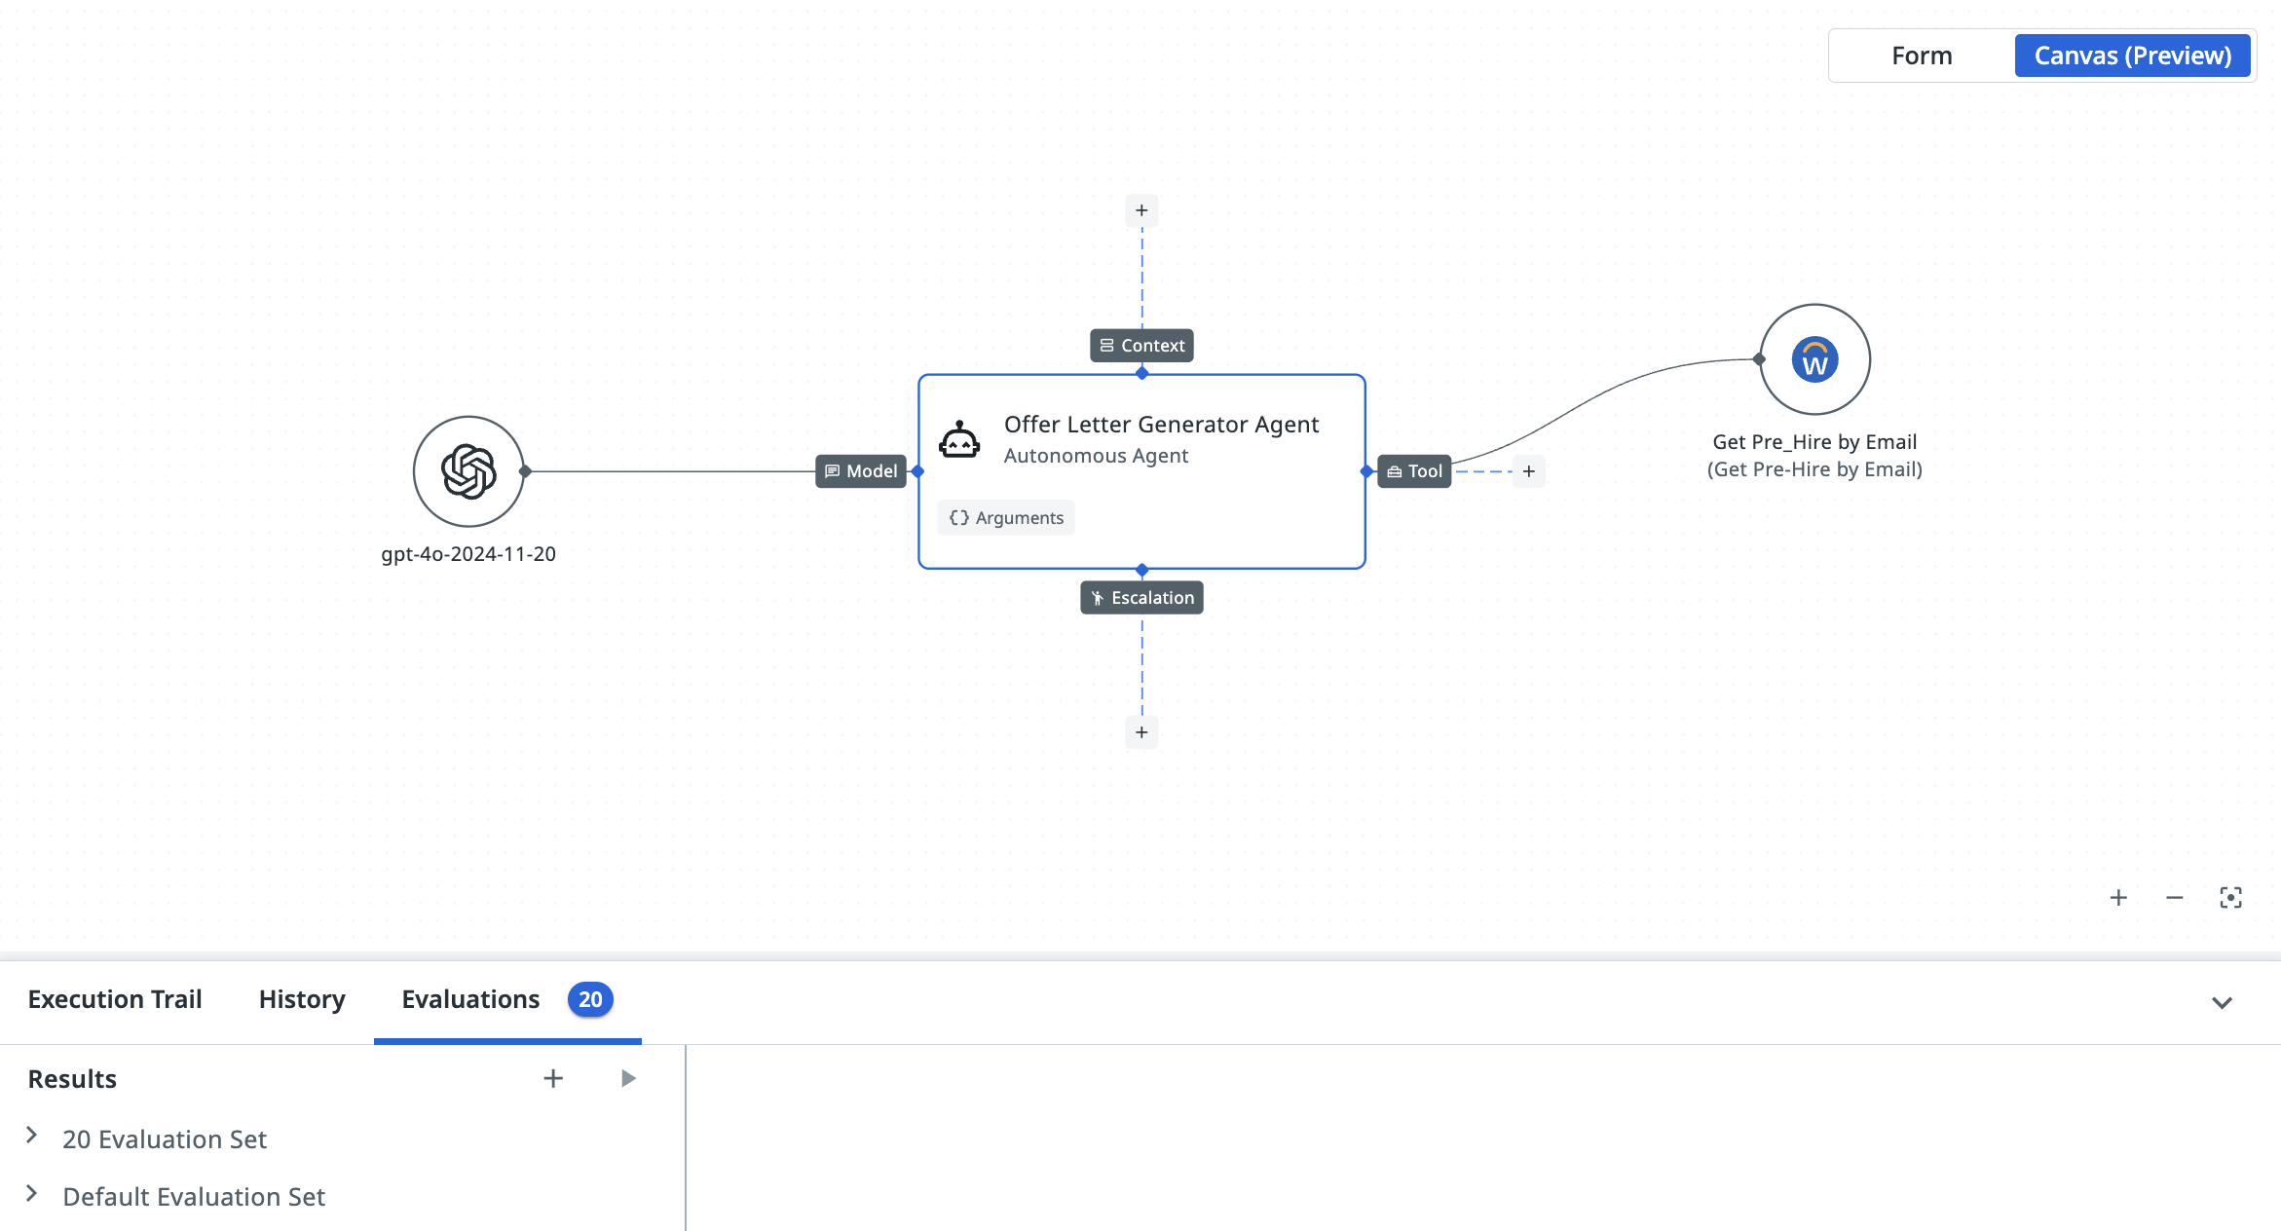This screenshot has width=2281, height=1231.
Task: Open the History tab
Action: (302, 999)
